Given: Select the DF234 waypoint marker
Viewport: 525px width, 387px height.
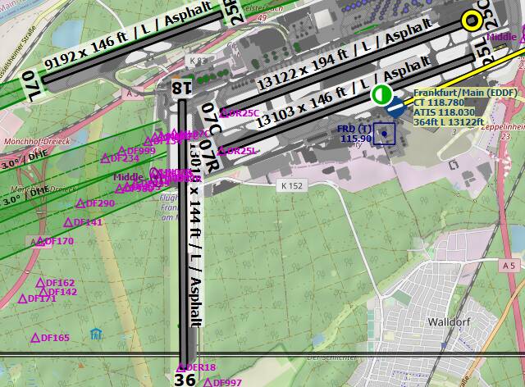Looking at the screenshot, I should pos(107,157).
